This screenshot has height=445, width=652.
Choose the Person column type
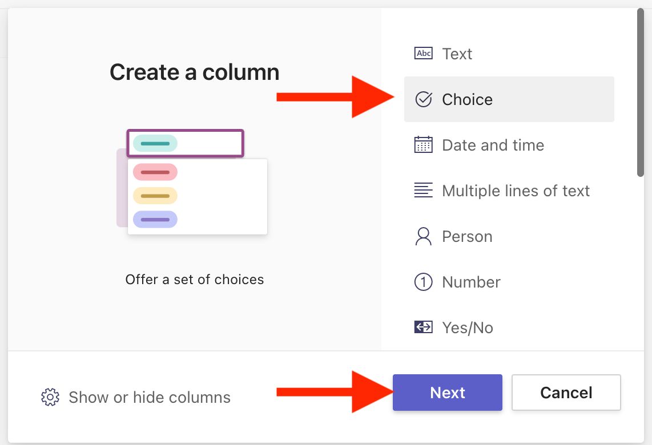467,236
